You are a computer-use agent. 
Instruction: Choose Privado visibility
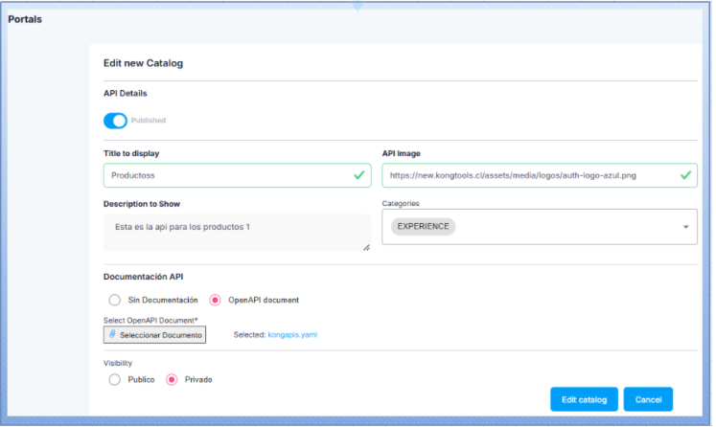[173, 379]
